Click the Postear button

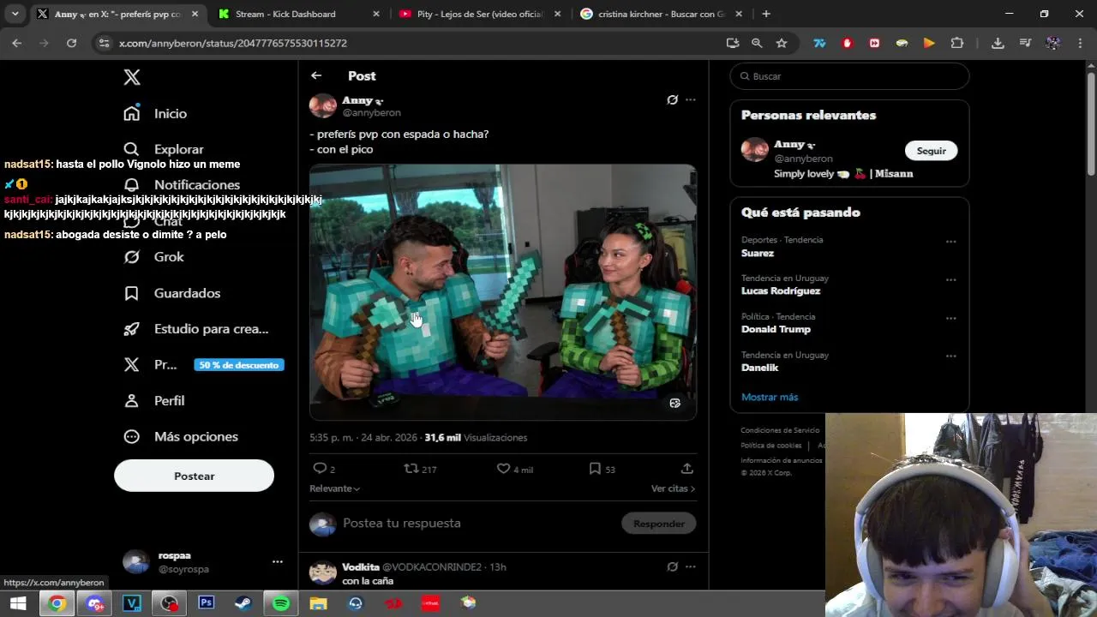click(194, 476)
